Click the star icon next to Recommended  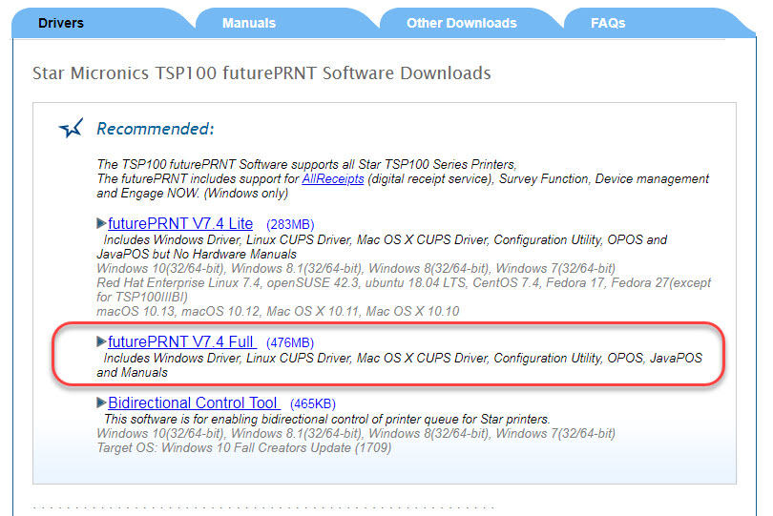[71, 128]
